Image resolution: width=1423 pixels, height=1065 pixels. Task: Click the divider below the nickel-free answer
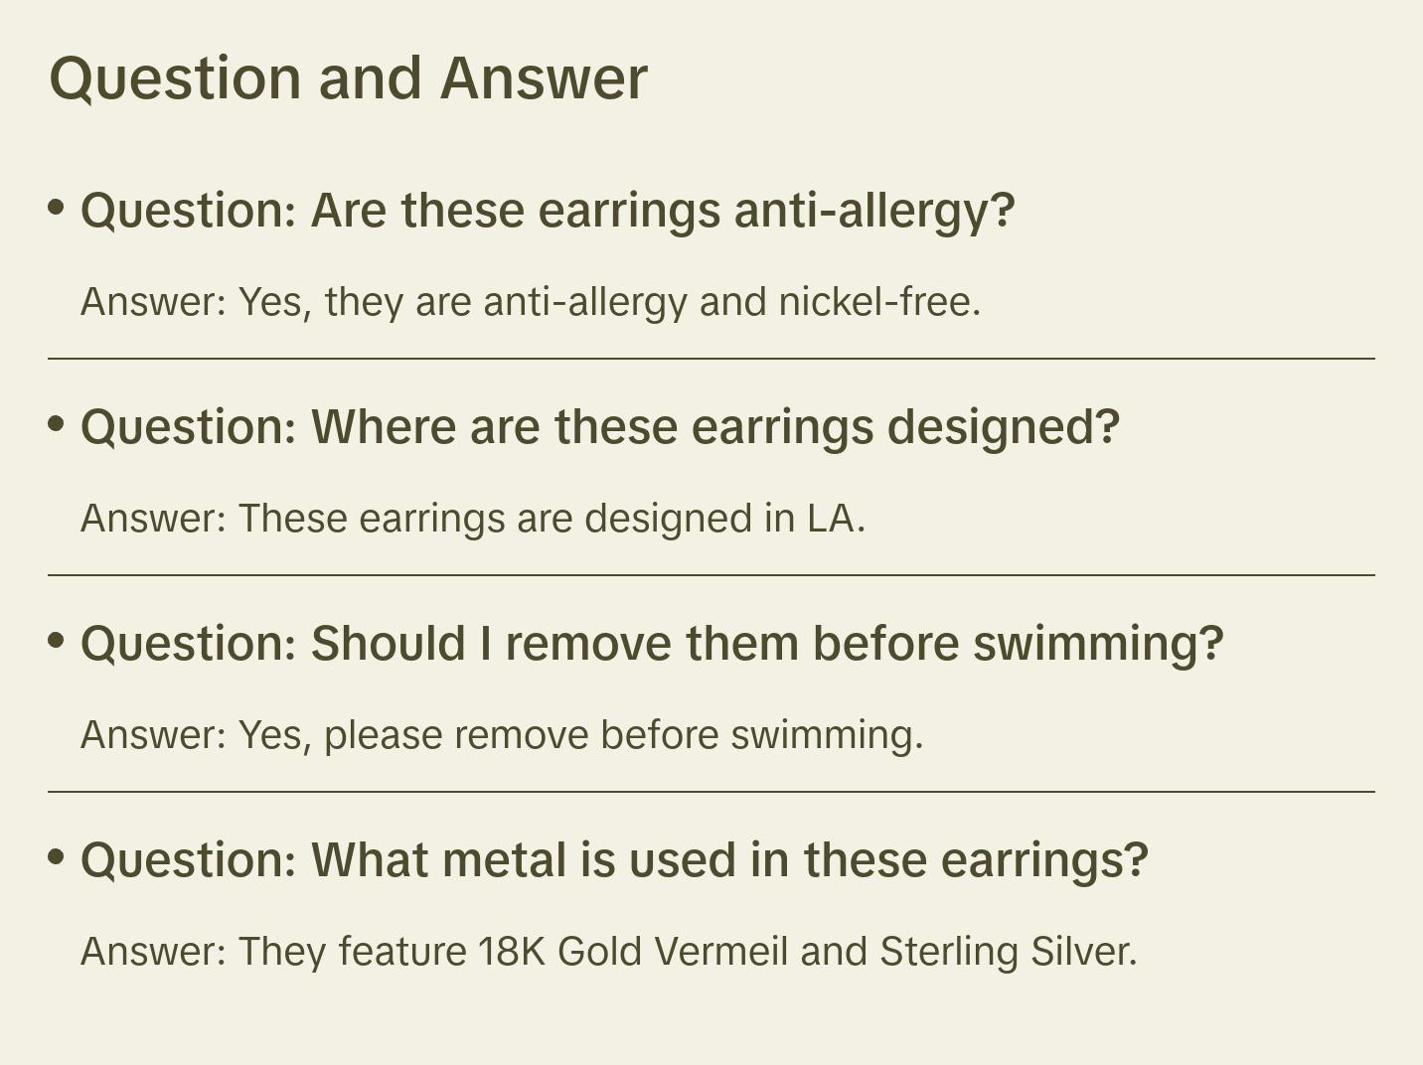tap(711, 359)
